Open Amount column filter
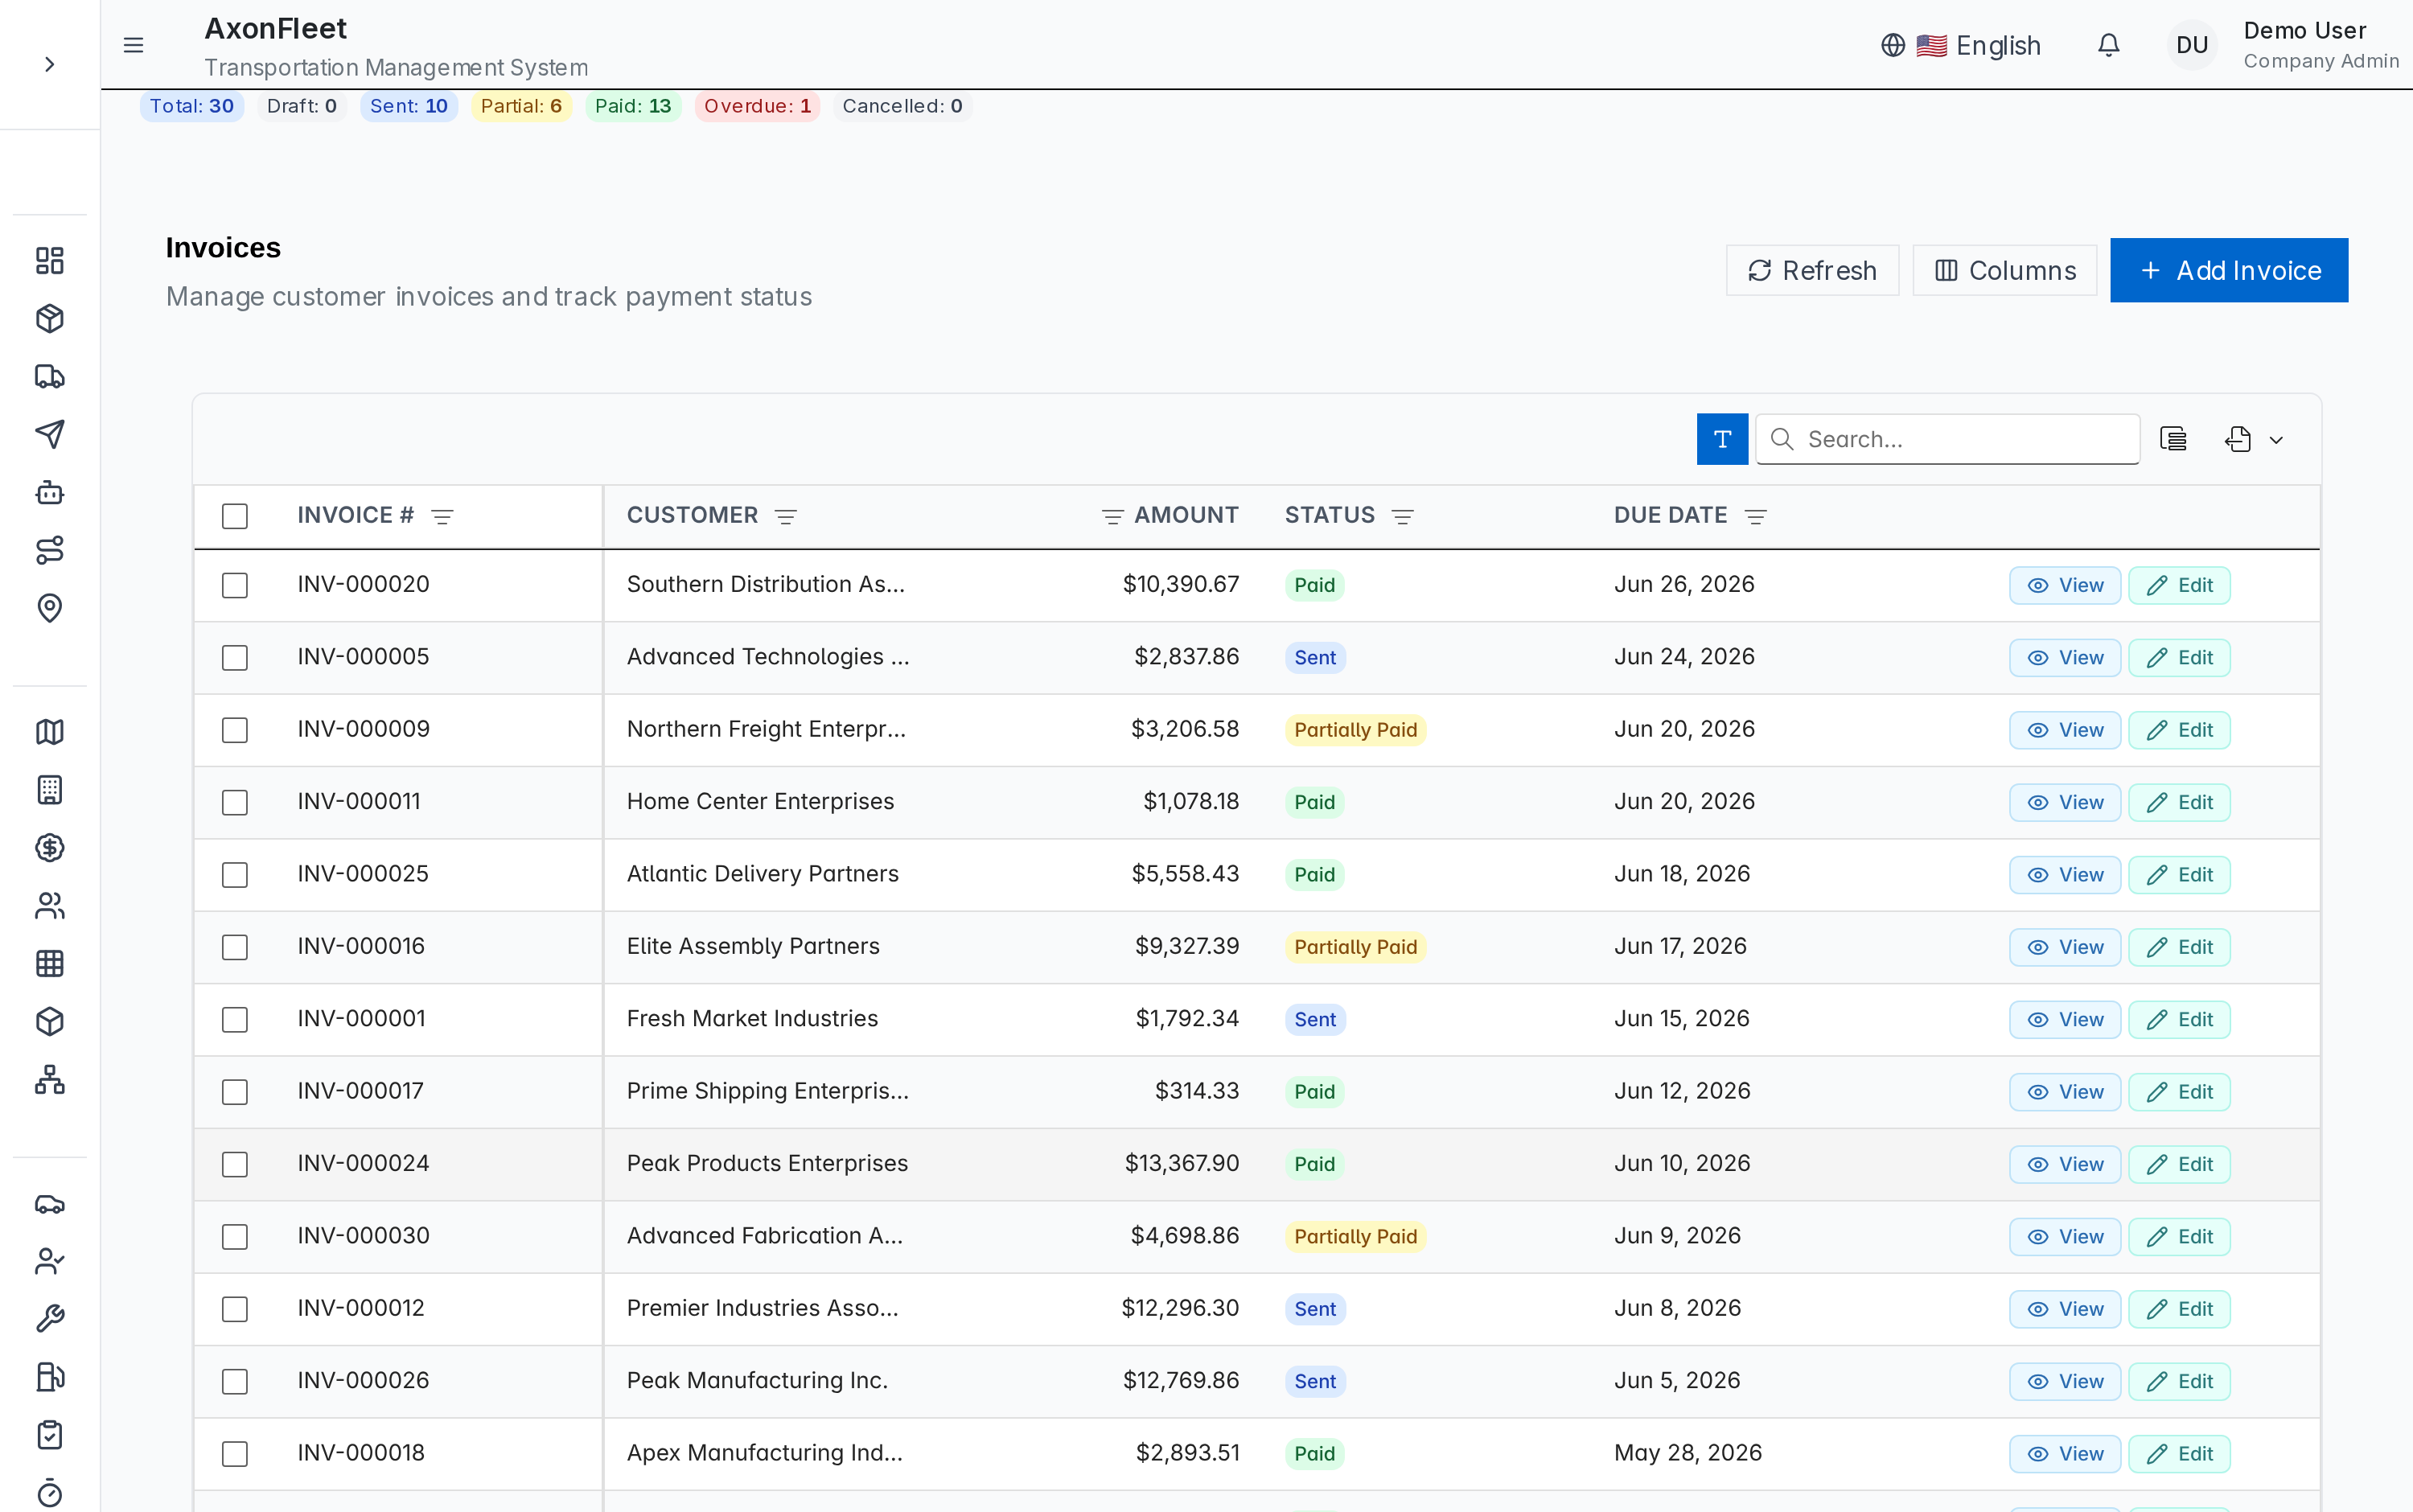The image size is (2413, 1512). (x=1112, y=516)
